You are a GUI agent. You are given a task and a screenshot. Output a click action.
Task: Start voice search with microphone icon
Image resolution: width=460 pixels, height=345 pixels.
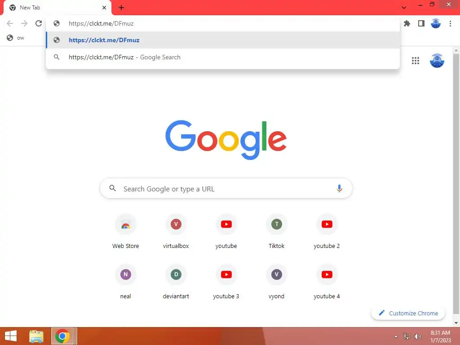(339, 188)
